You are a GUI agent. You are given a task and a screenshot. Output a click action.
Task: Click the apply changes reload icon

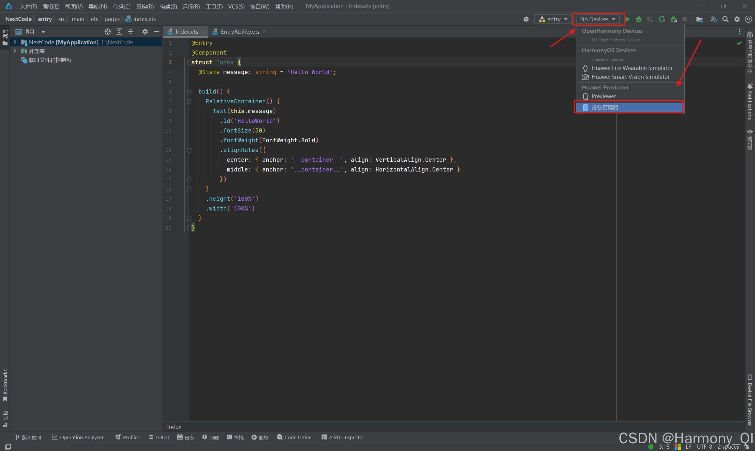coord(662,19)
